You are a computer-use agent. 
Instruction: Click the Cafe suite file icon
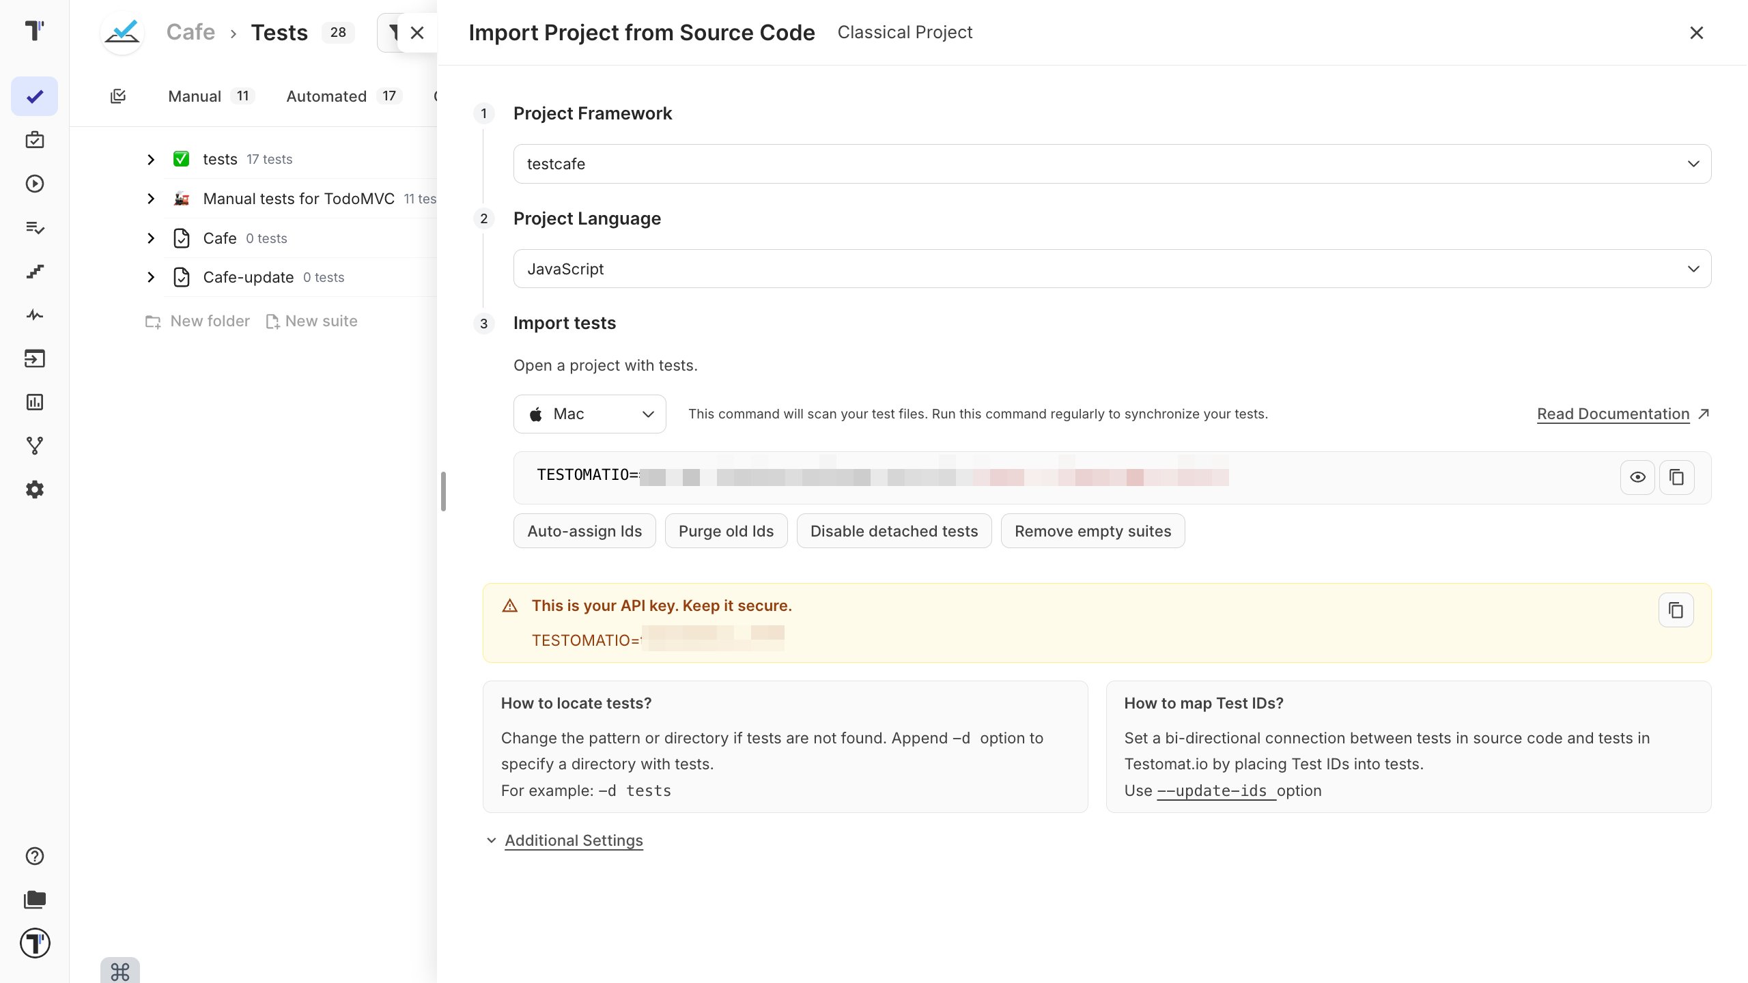[181, 238]
